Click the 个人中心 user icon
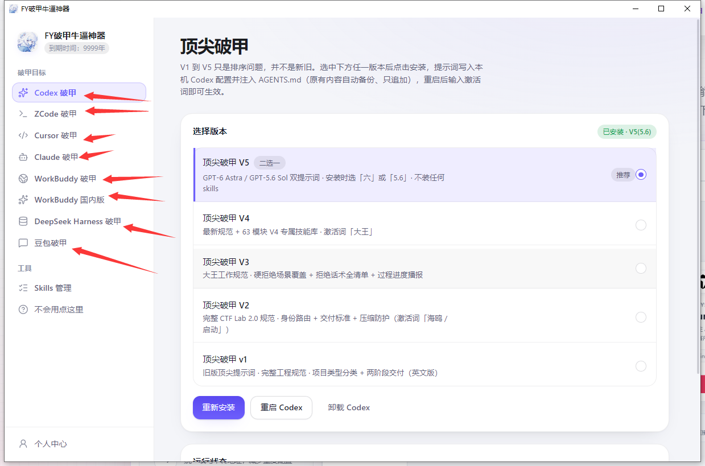705x466 pixels. [x=23, y=444]
